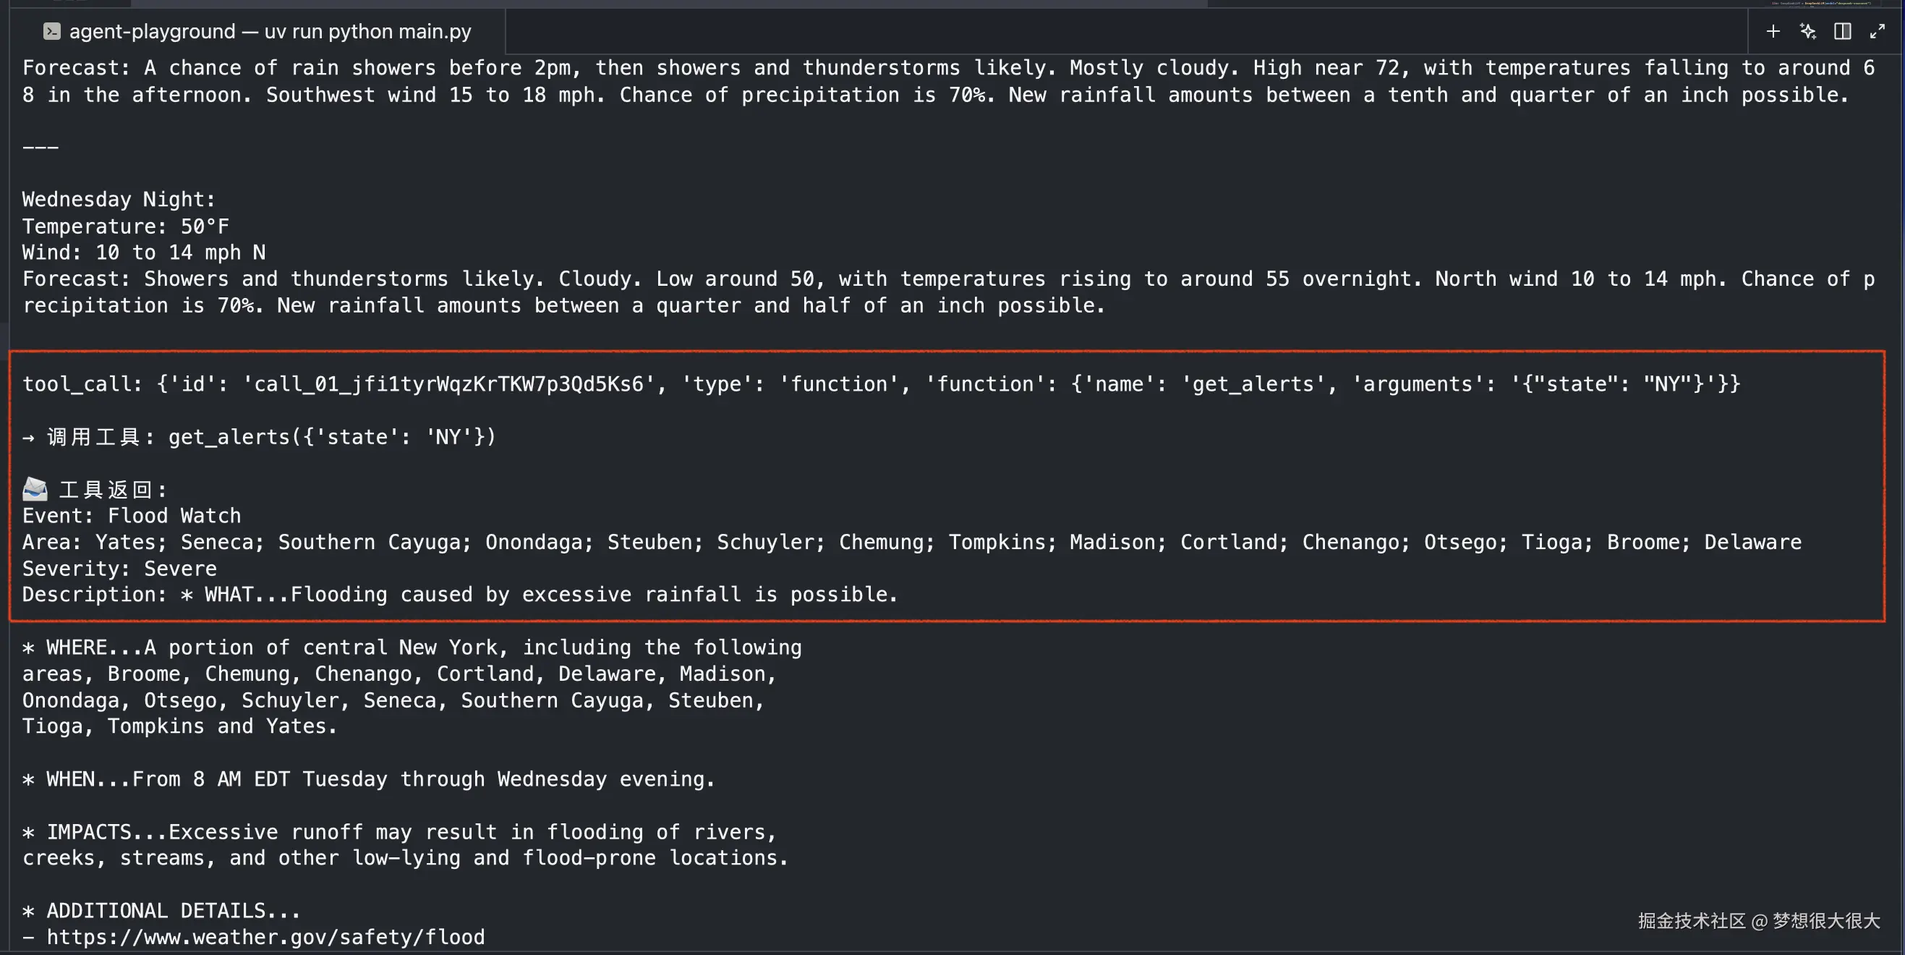Open a new terminal with the plus icon

coord(1773,31)
